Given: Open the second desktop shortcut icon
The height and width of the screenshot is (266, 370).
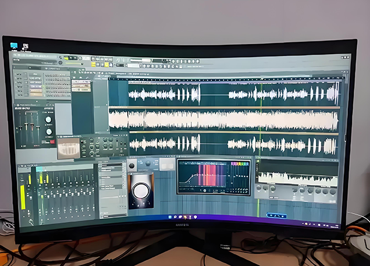Looking at the screenshot, I should click(26, 46).
